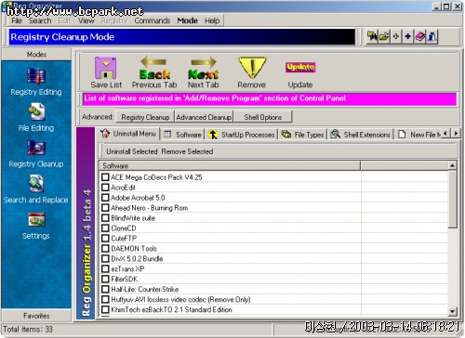Image resolution: width=465 pixels, height=338 pixels.
Task: Click the Update toolbar icon
Action: tap(300, 67)
